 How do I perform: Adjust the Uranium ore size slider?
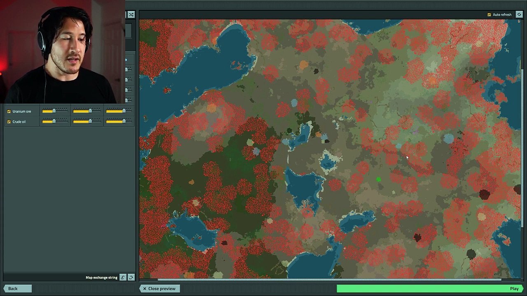pos(87,111)
